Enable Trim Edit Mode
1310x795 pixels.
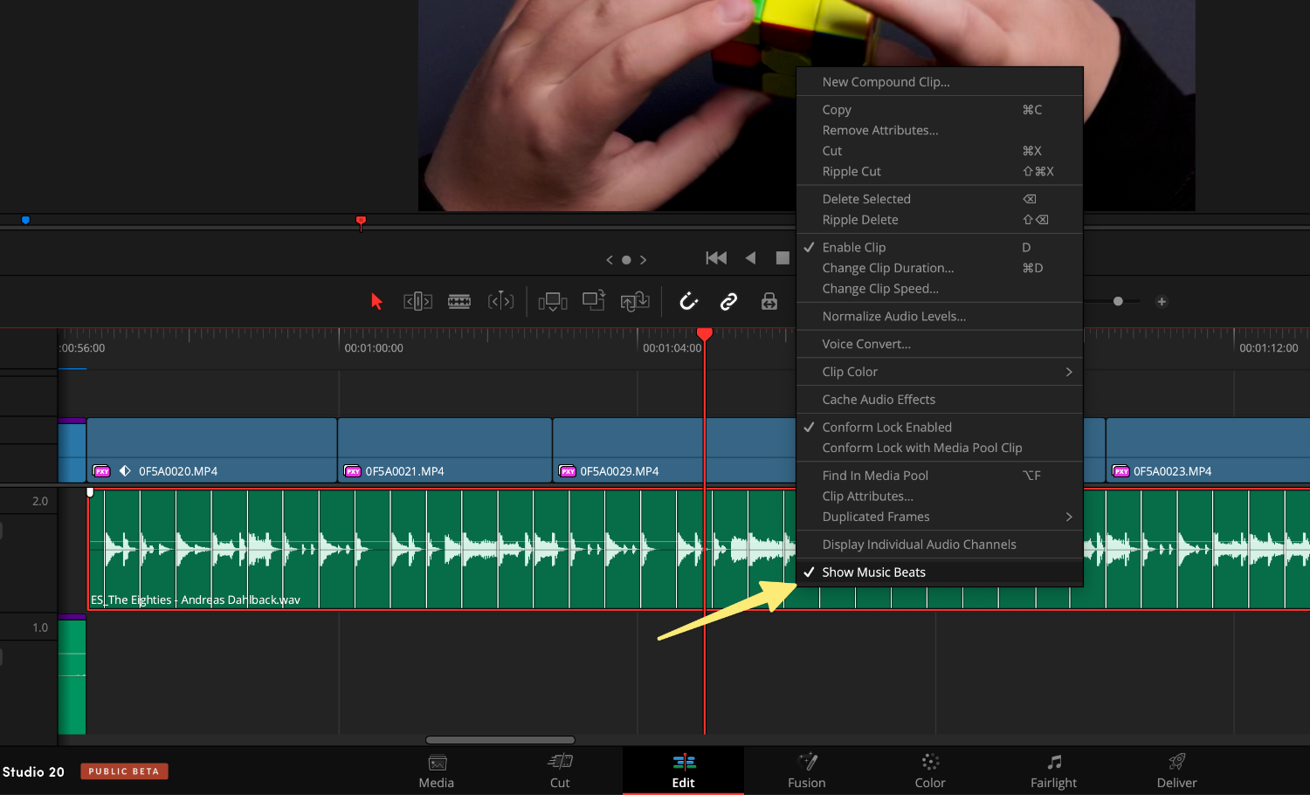point(417,301)
